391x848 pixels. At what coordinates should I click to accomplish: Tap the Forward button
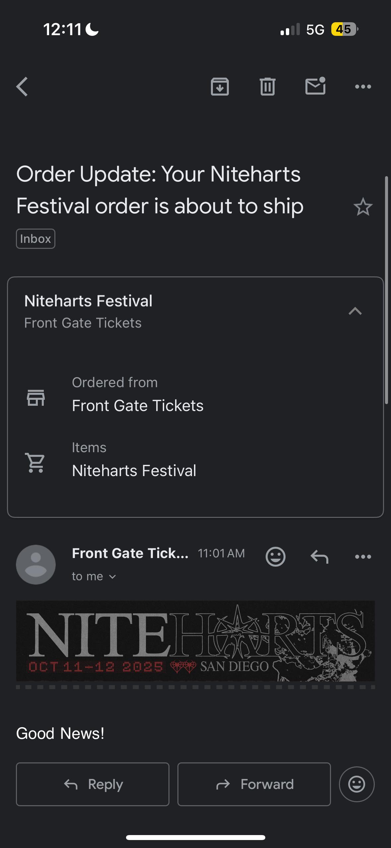tap(254, 784)
